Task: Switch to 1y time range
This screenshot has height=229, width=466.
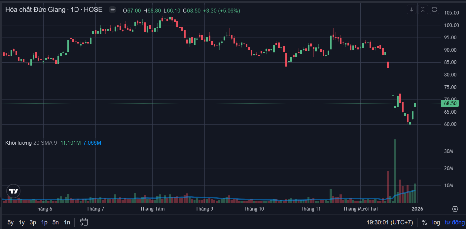Action: (22, 222)
